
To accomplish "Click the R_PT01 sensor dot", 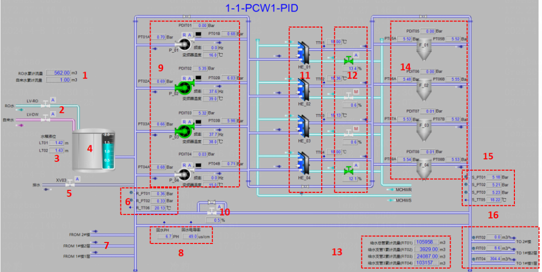I will point(131,193).
